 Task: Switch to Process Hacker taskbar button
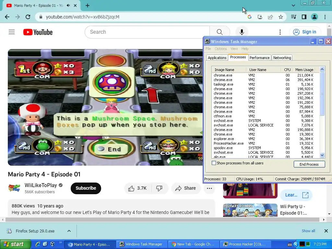246,244
